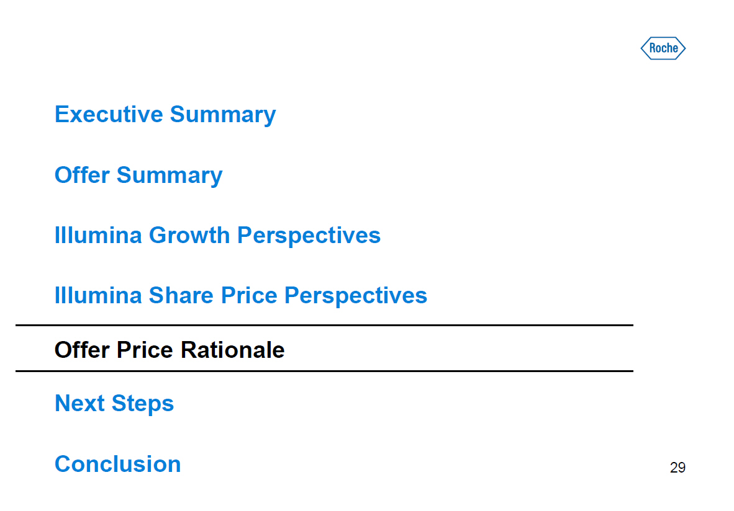Click the Roche hexagon logo
The image size is (734, 511).
pos(663,48)
